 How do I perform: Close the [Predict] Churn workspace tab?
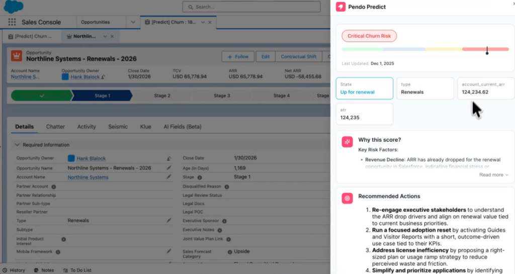click(x=210, y=22)
